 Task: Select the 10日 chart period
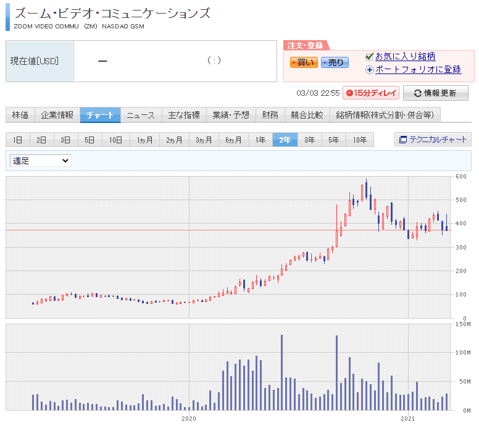[116, 140]
